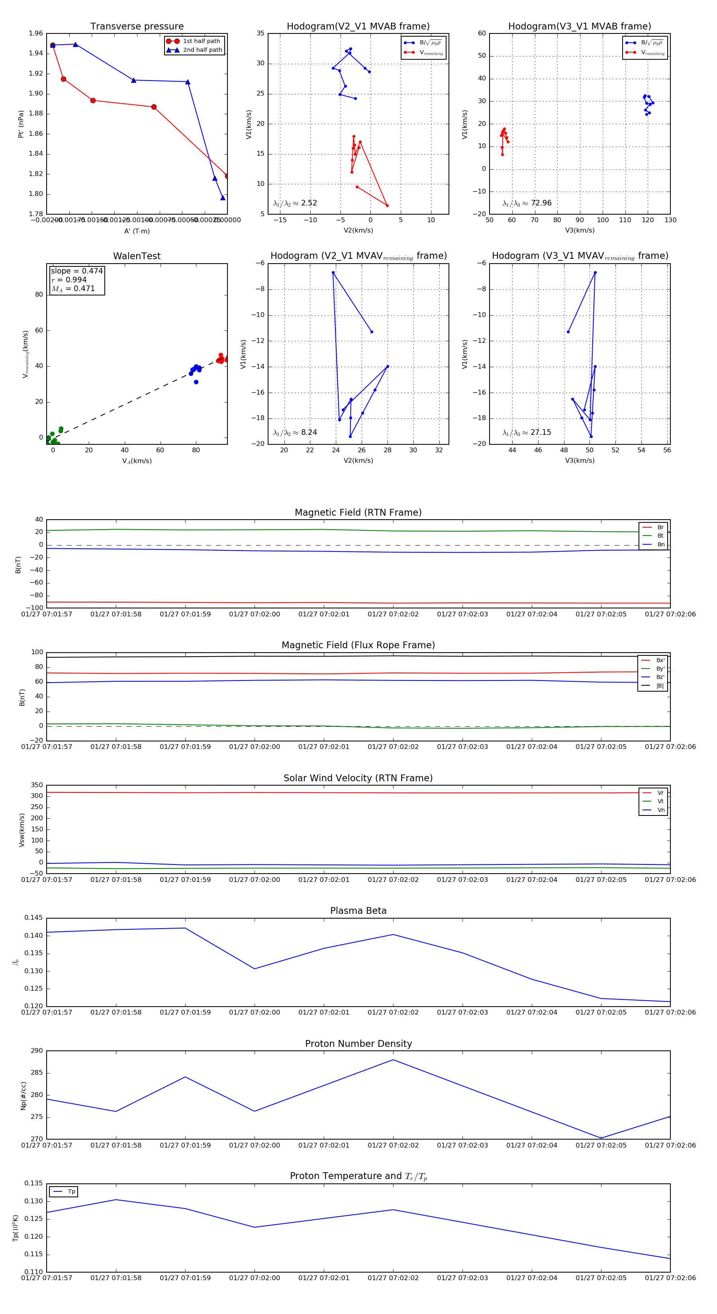Select the 'Br' legend entry

653,528
